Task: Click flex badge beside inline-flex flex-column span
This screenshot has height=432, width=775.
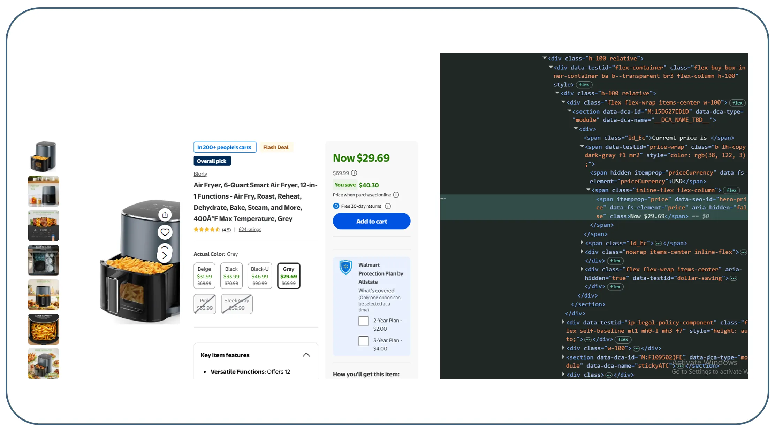Action: pos(732,190)
